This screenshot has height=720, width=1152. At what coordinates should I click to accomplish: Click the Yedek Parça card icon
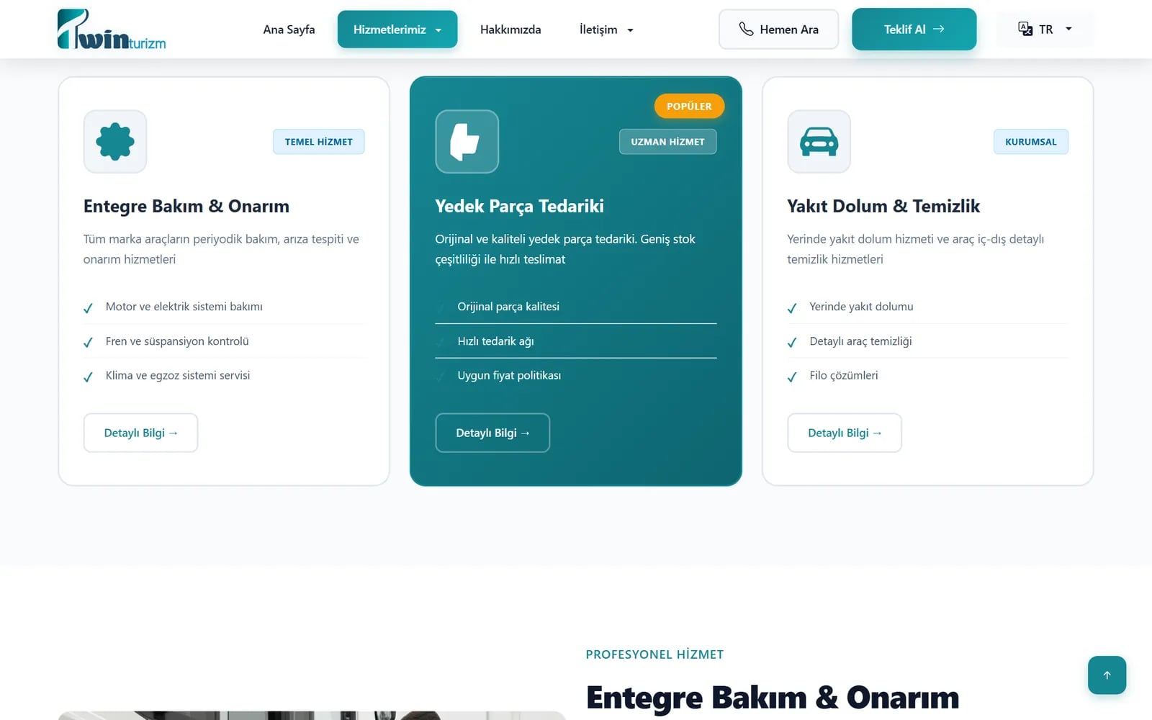(467, 142)
